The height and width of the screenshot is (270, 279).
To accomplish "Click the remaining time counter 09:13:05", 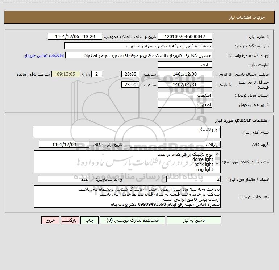I will click(x=66, y=74).
